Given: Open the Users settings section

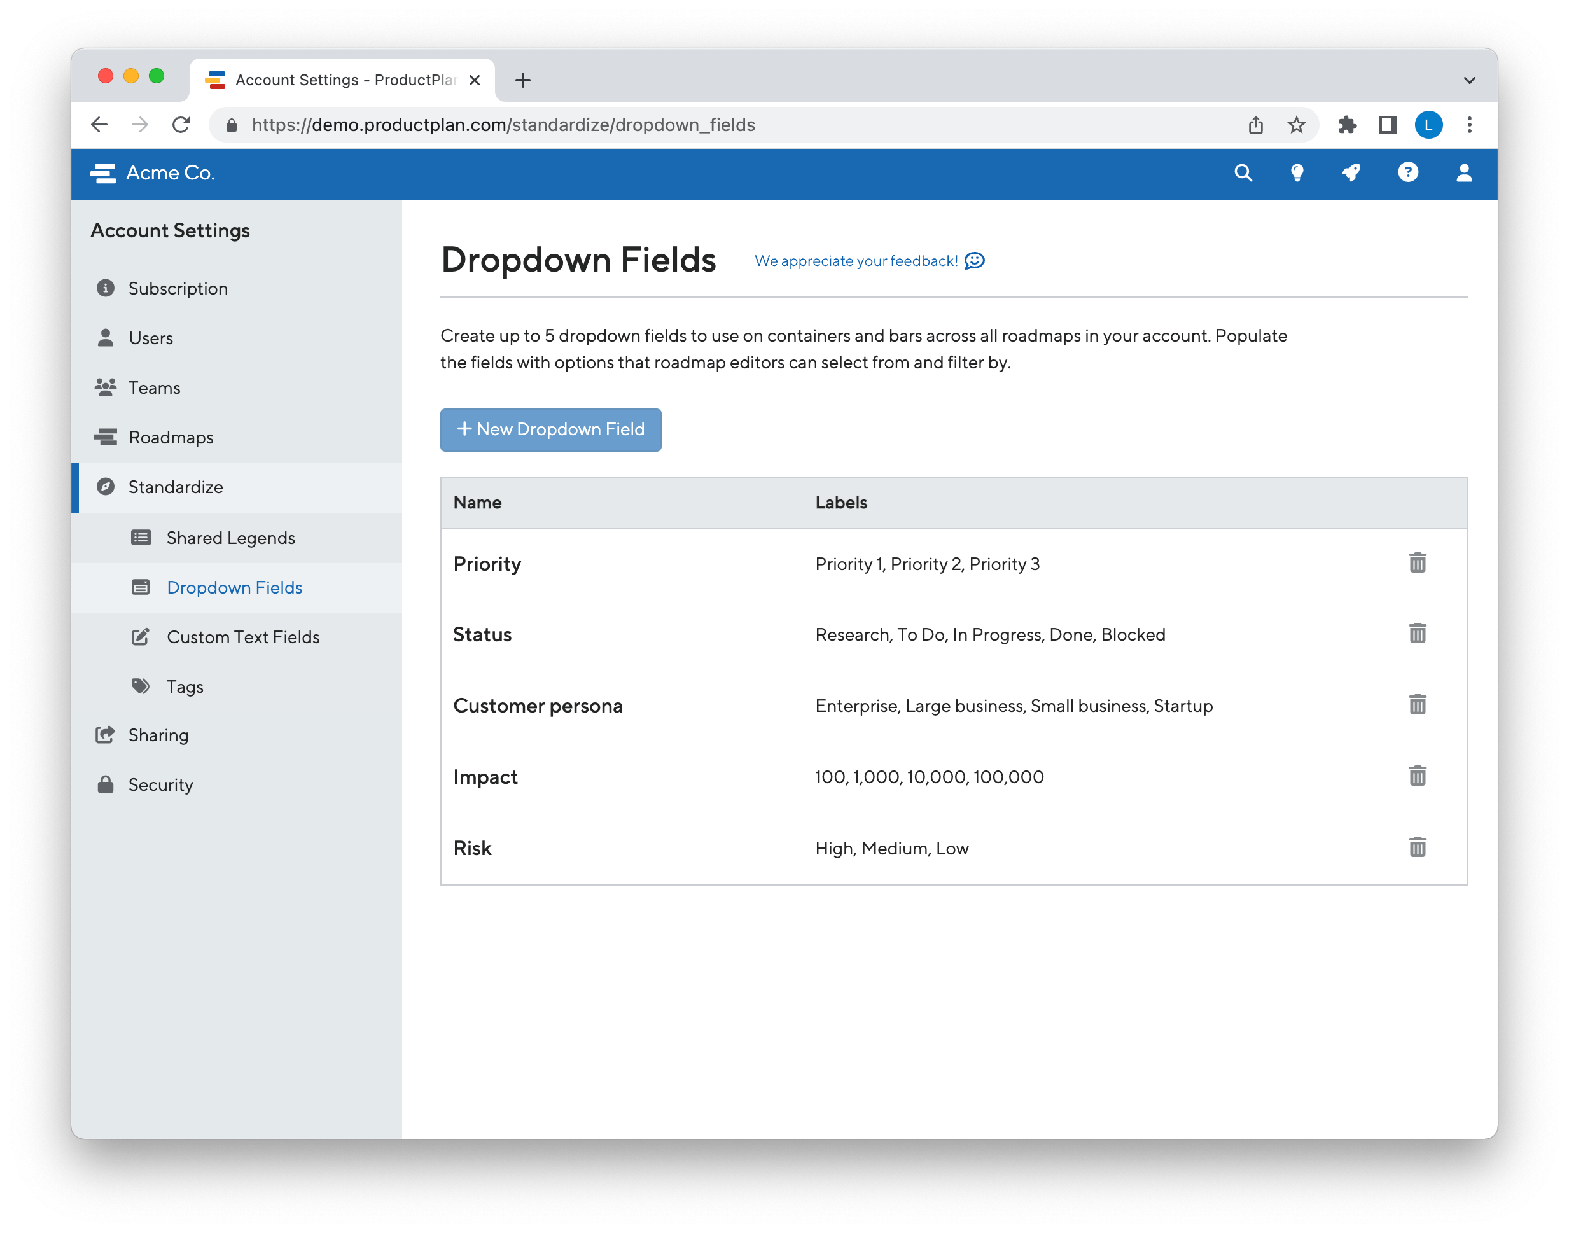Looking at the screenshot, I should pos(149,338).
